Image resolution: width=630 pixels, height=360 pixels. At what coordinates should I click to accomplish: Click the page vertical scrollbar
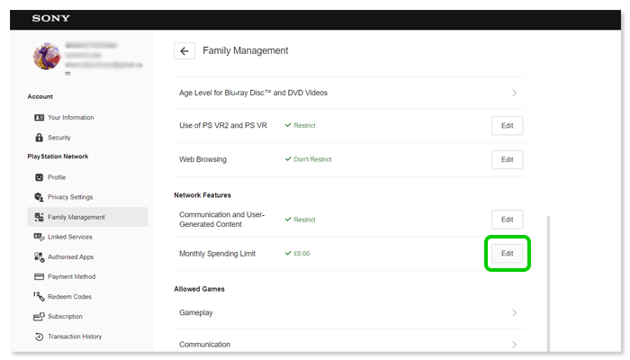[x=548, y=283]
